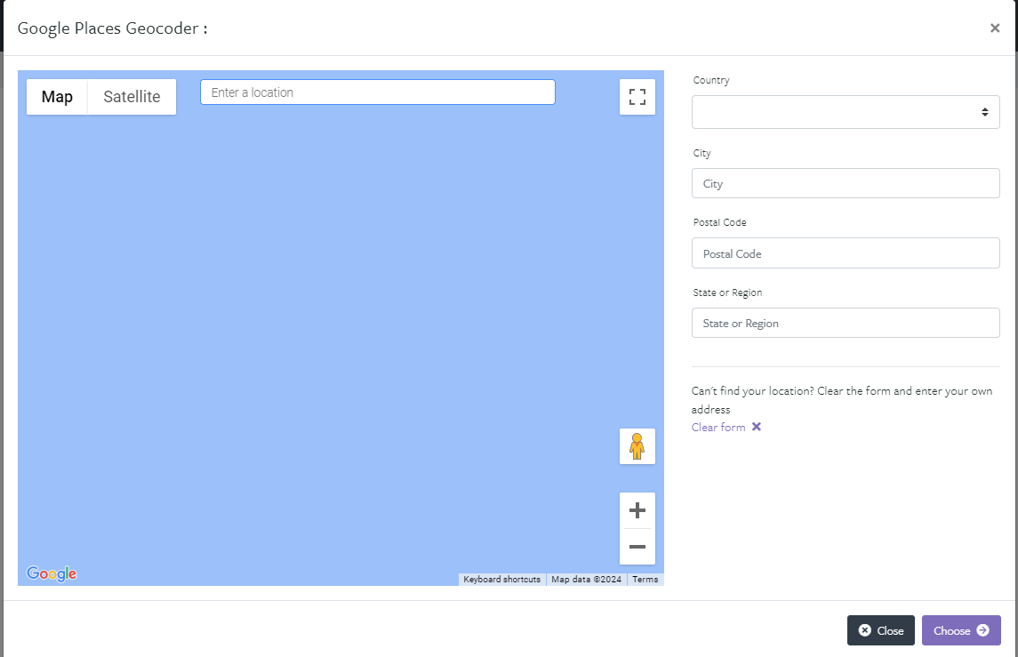The image size is (1018, 657).
Task: Click the dark Close button
Action: 880,630
